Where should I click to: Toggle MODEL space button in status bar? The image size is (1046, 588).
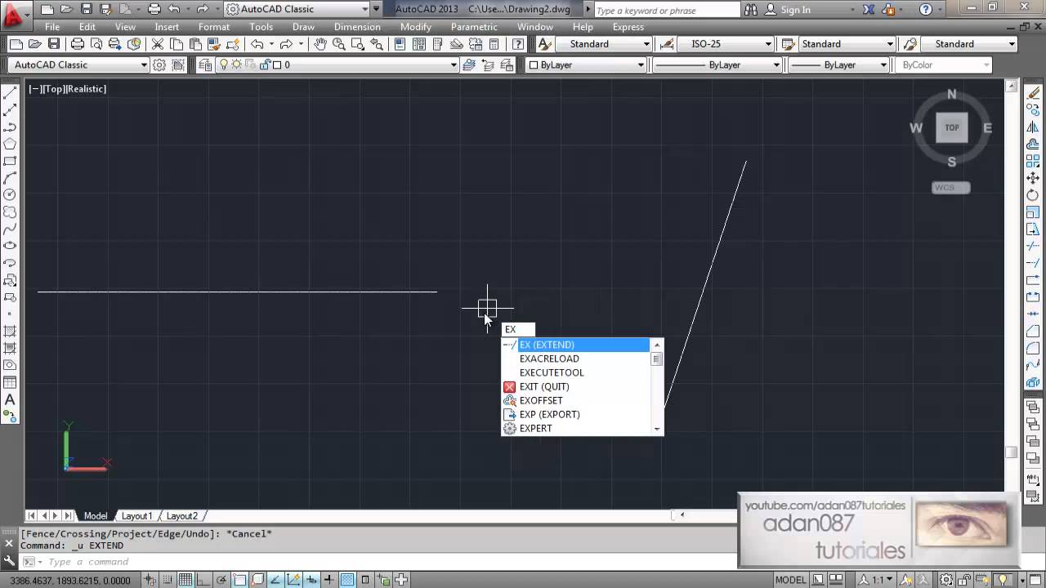coord(790,580)
